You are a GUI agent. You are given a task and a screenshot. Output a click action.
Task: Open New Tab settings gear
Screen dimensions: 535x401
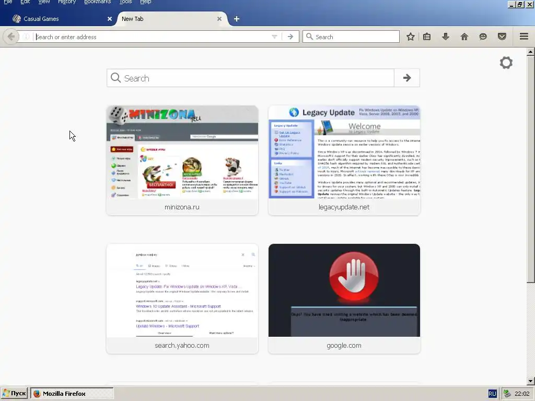(x=506, y=63)
